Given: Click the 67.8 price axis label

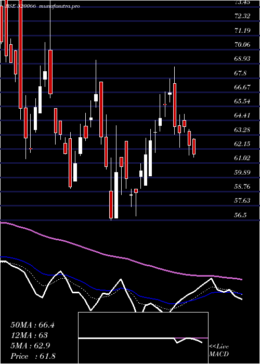Looking at the screenshot, I should (240, 73).
